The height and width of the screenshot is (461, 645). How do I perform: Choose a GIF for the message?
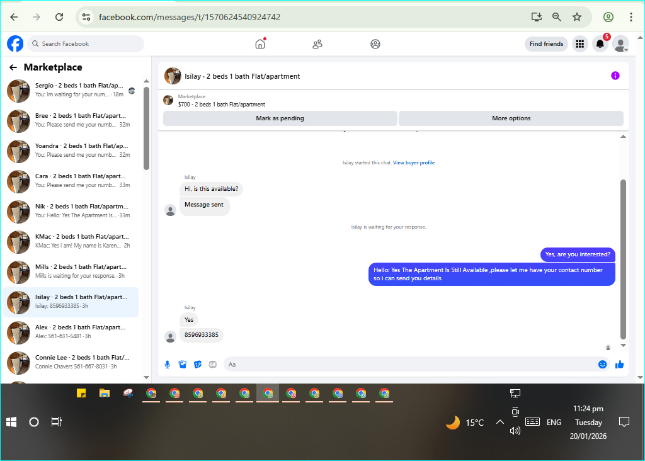click(x=213, y=365)
